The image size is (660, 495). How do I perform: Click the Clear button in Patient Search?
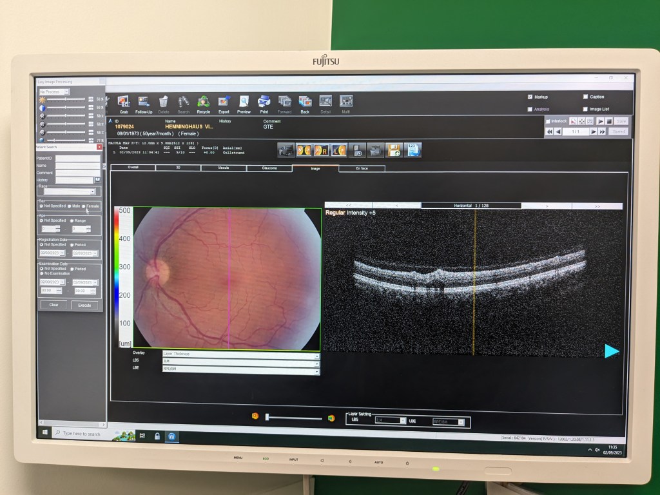(54, 305)
